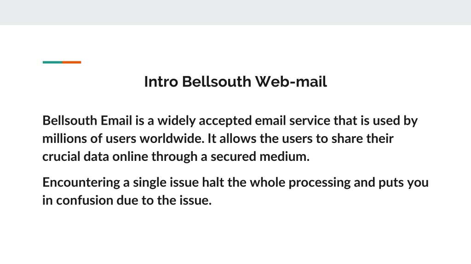Image resolution: width=471 pixels, height=264 pixels.
Task: Click the word 'Intro' in the title
Action: (161, 82)
